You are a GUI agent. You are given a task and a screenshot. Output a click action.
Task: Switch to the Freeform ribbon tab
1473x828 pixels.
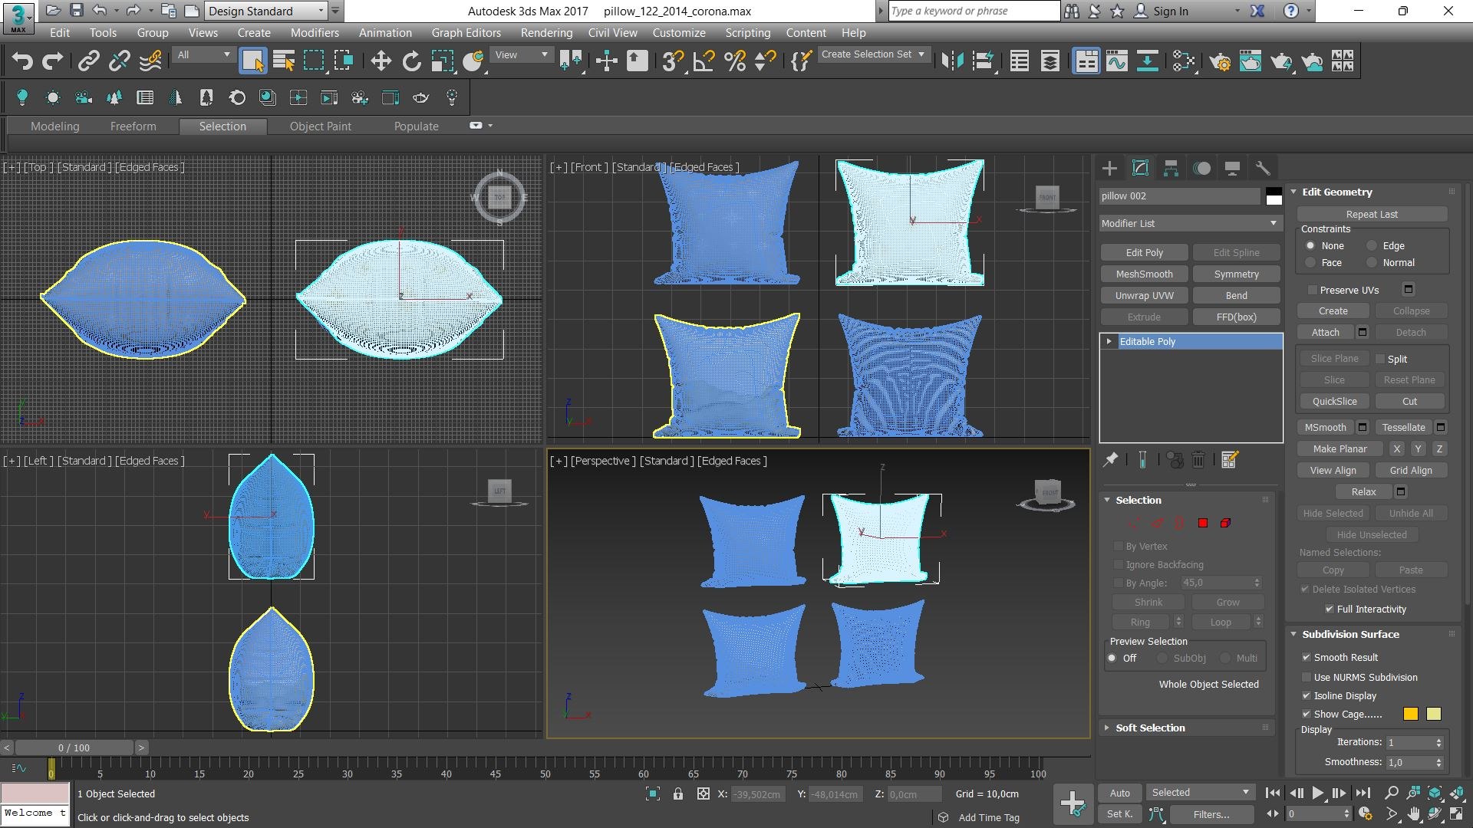tap(133, 127)
